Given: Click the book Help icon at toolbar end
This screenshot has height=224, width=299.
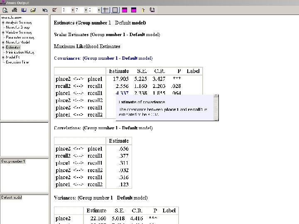Looking at the screenshot, I should [152, 10].
